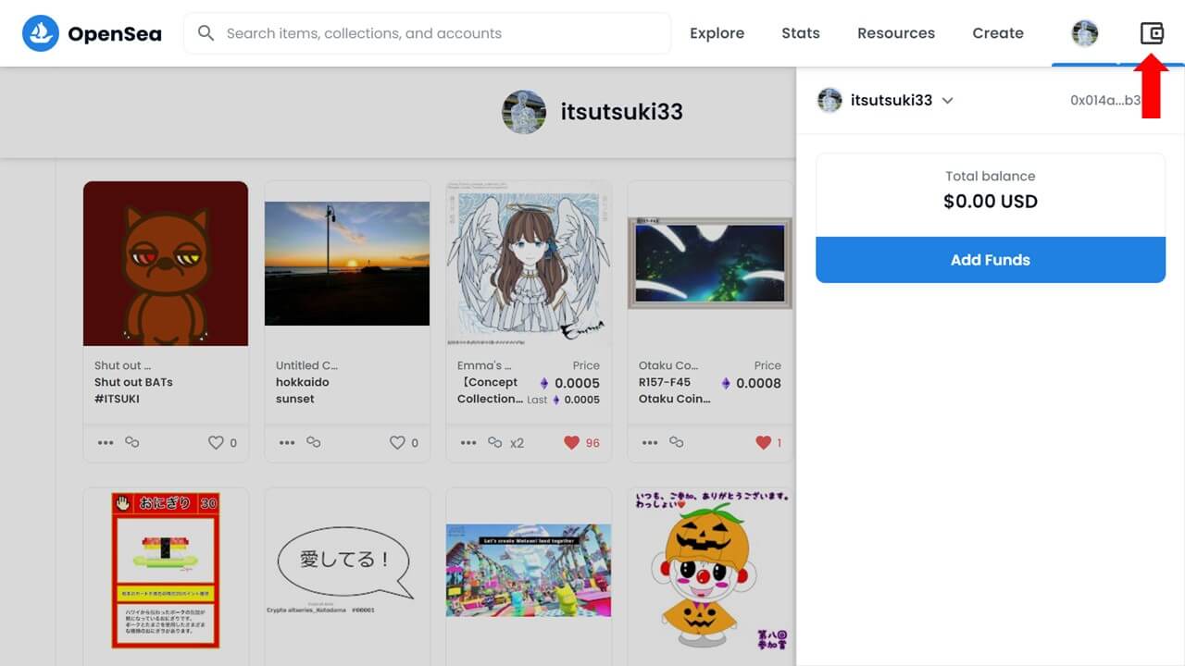The width and height of the screenshot is (1185, 666).
Task: Open the brown bat character NFT image
Action: coord(166,264)
